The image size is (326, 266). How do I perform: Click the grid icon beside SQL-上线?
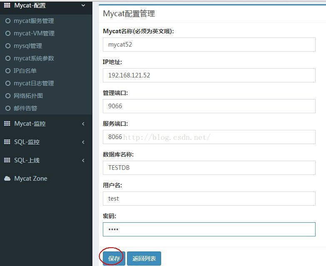pos(7,160)
